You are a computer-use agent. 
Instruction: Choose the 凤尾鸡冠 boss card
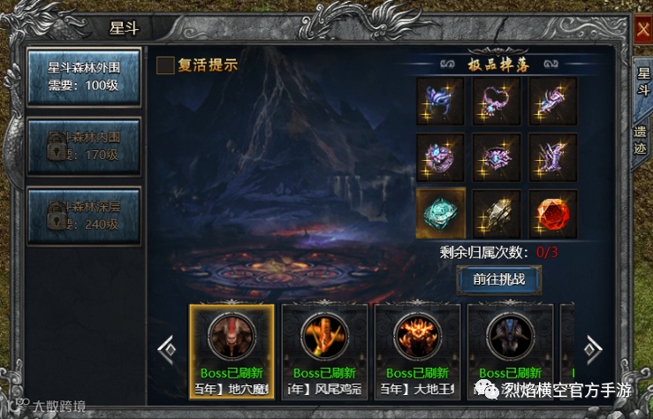coord(325,352)
